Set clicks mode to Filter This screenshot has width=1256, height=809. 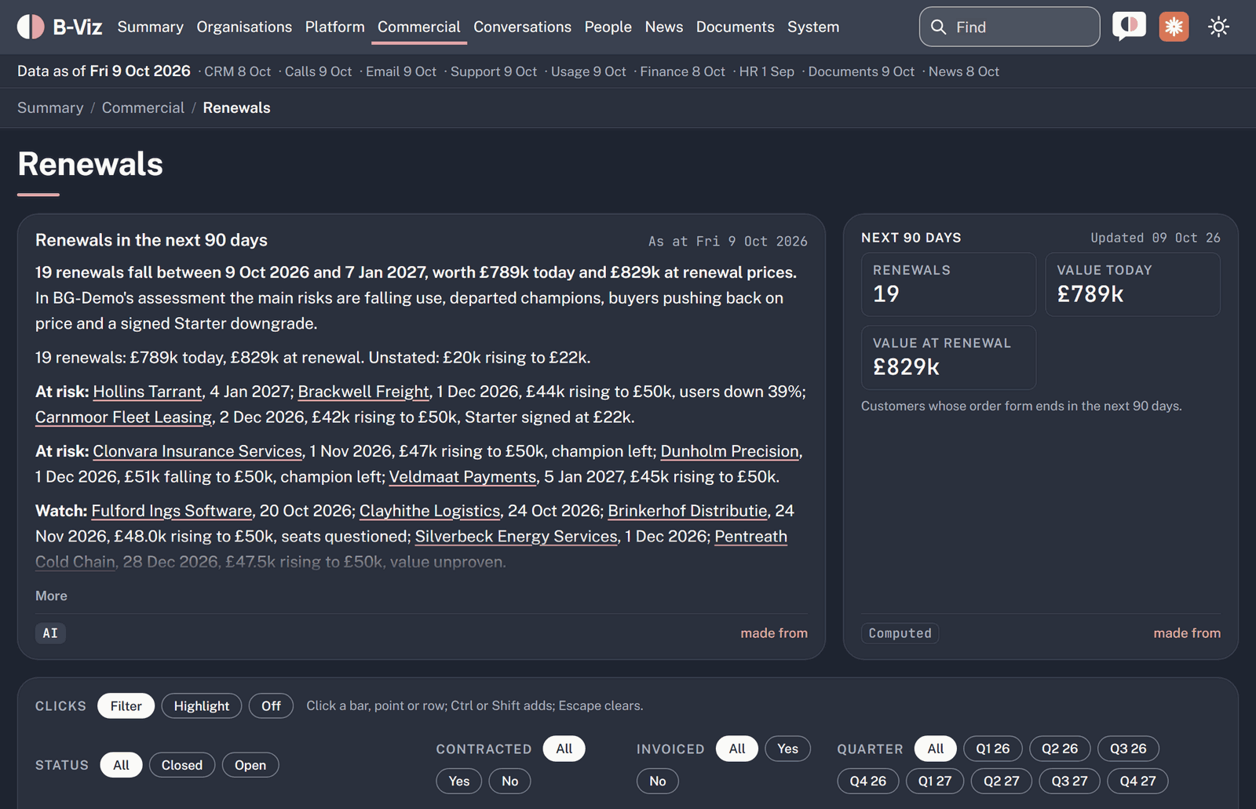click(x=126, y=706)
